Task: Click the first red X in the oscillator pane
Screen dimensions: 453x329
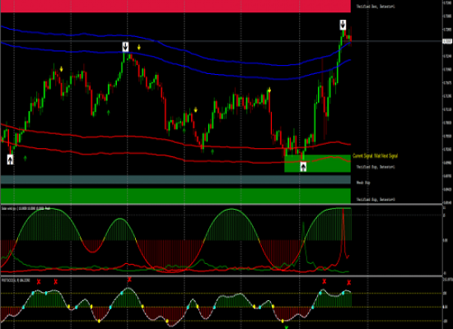Action: [x=39, y=281]
